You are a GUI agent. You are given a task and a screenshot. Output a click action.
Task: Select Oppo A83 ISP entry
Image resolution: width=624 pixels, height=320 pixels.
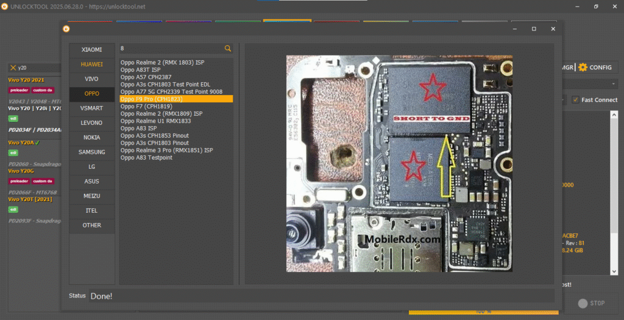click(x=176, y=128)
